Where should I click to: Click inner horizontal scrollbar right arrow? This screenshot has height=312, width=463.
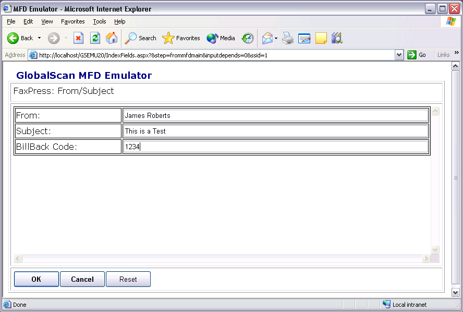(426, 259)
